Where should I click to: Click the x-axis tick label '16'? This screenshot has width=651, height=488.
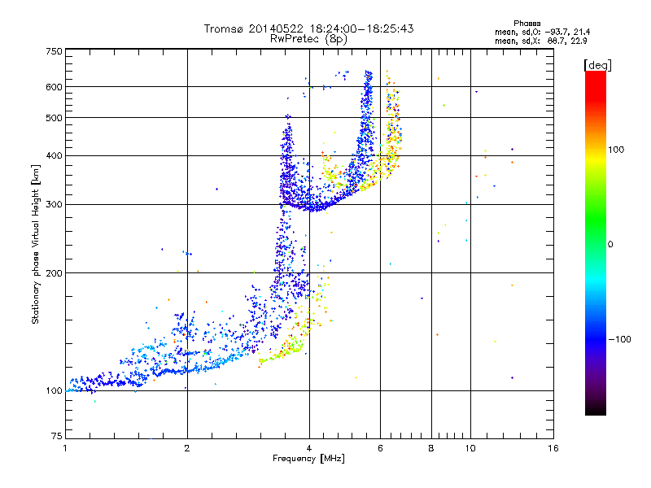click(553, 448)
